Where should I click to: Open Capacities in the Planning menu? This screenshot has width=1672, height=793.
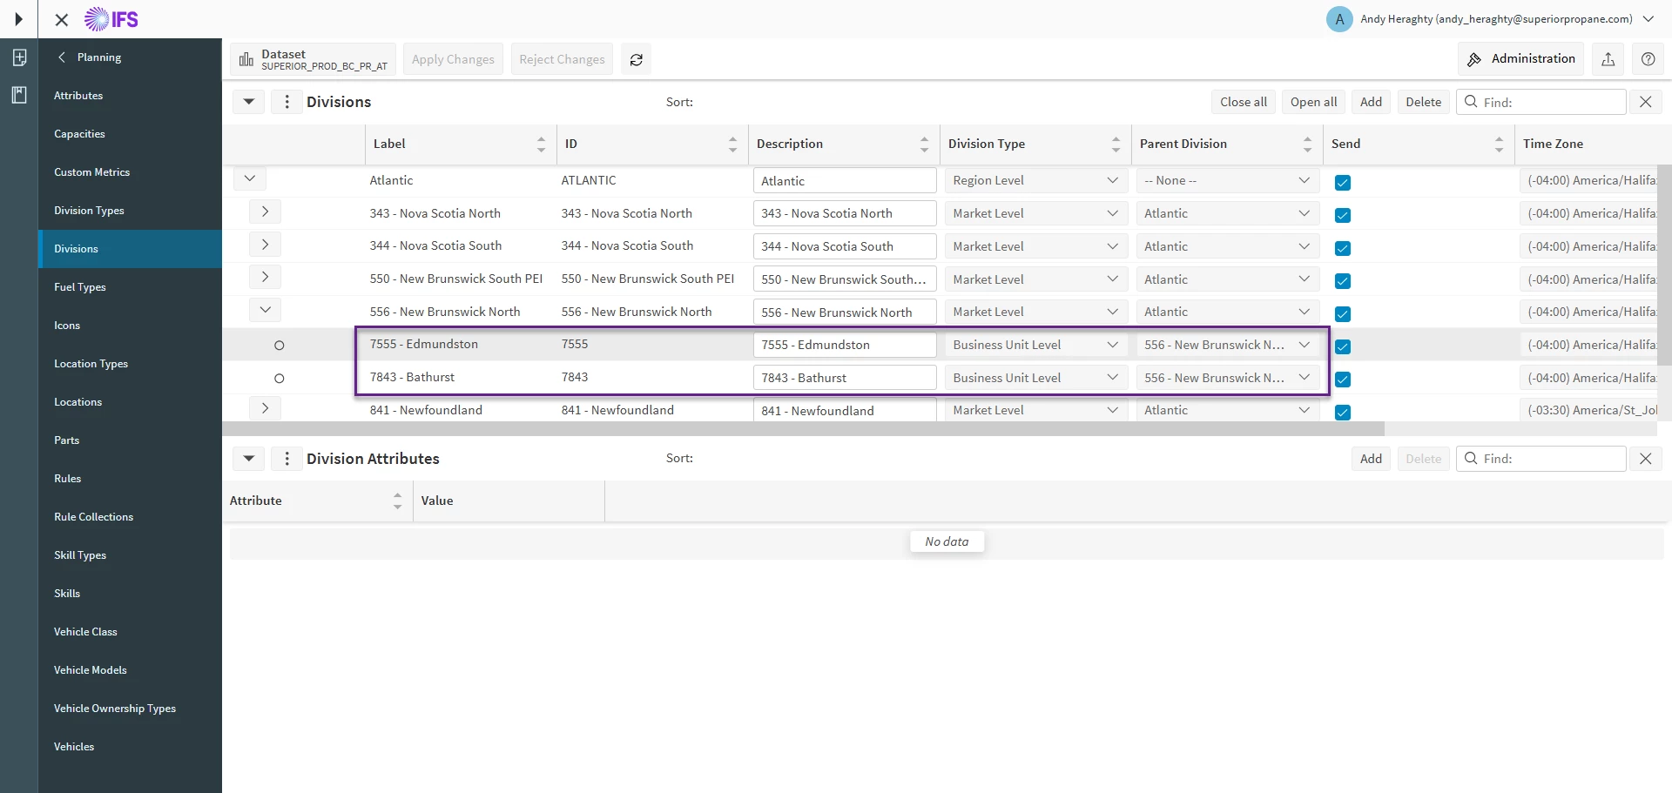click(x=79, y=134)
